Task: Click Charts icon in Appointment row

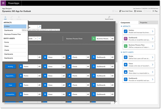Action: (x=69, y=76)
